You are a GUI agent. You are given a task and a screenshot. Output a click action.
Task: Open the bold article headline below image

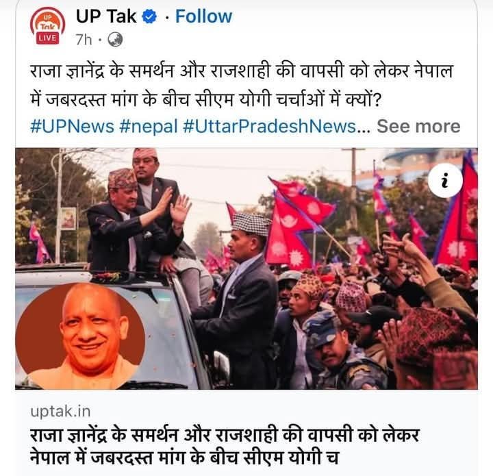[225, 446]
